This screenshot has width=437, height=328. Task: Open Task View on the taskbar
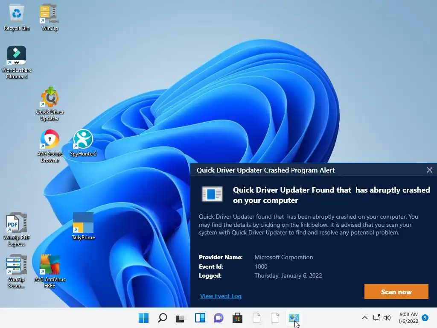pos(181,318)
